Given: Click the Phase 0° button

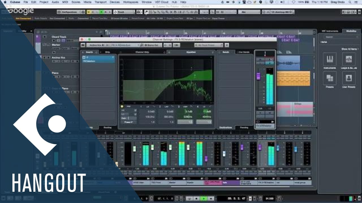Looking at the screenshot, I should click(129, 122).
